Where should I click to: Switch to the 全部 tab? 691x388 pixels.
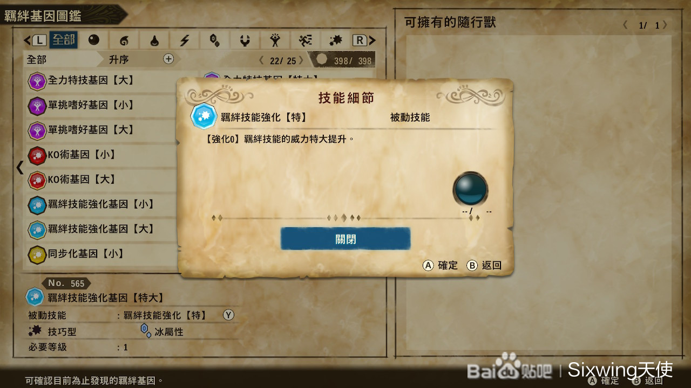pyautogui.click(x=63, y=40)
